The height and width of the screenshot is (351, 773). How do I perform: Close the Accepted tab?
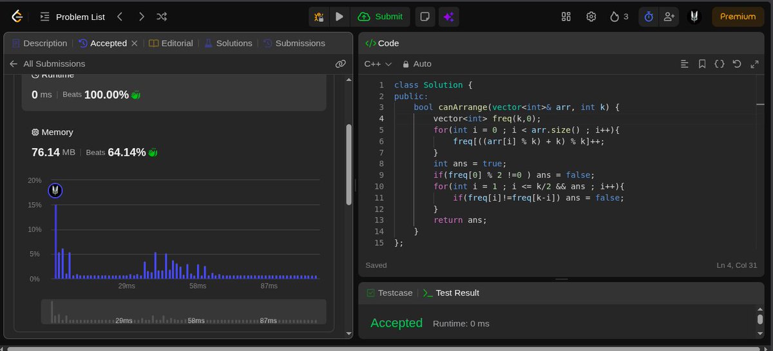135,43
